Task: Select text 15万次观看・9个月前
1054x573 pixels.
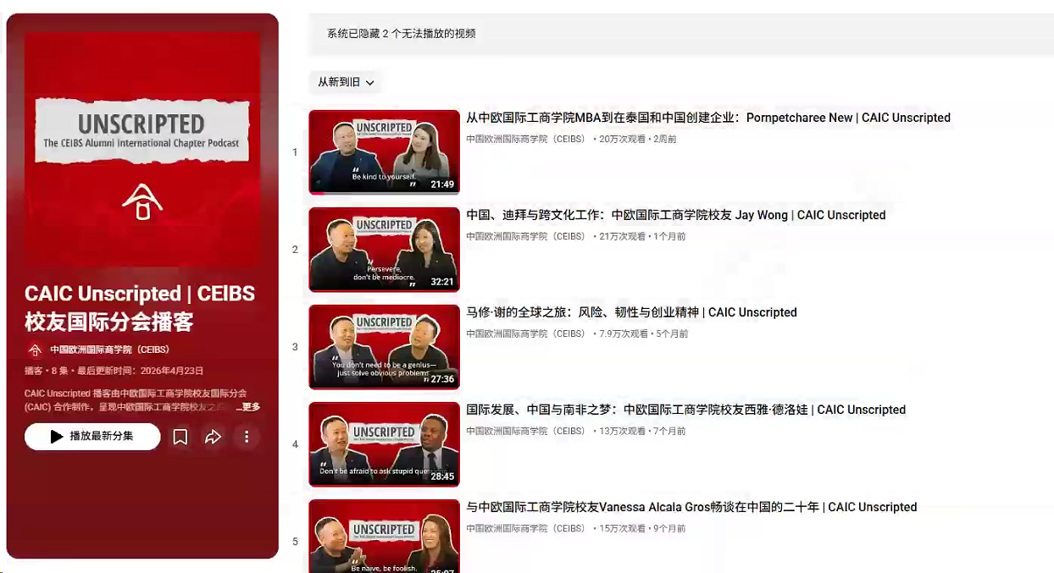Action: (642, 528)
